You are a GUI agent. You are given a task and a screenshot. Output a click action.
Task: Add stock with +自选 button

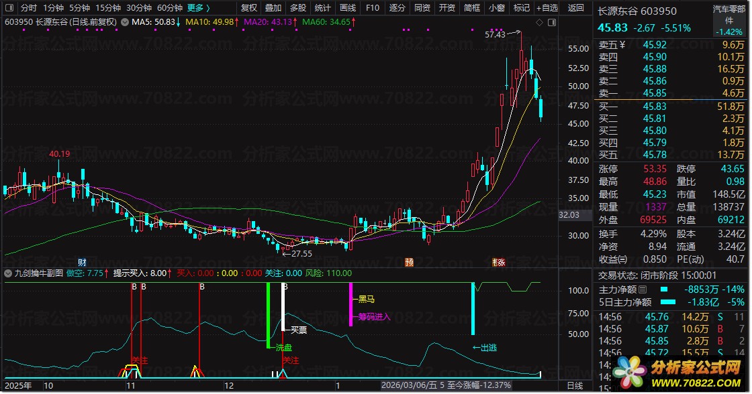(547, 7)
